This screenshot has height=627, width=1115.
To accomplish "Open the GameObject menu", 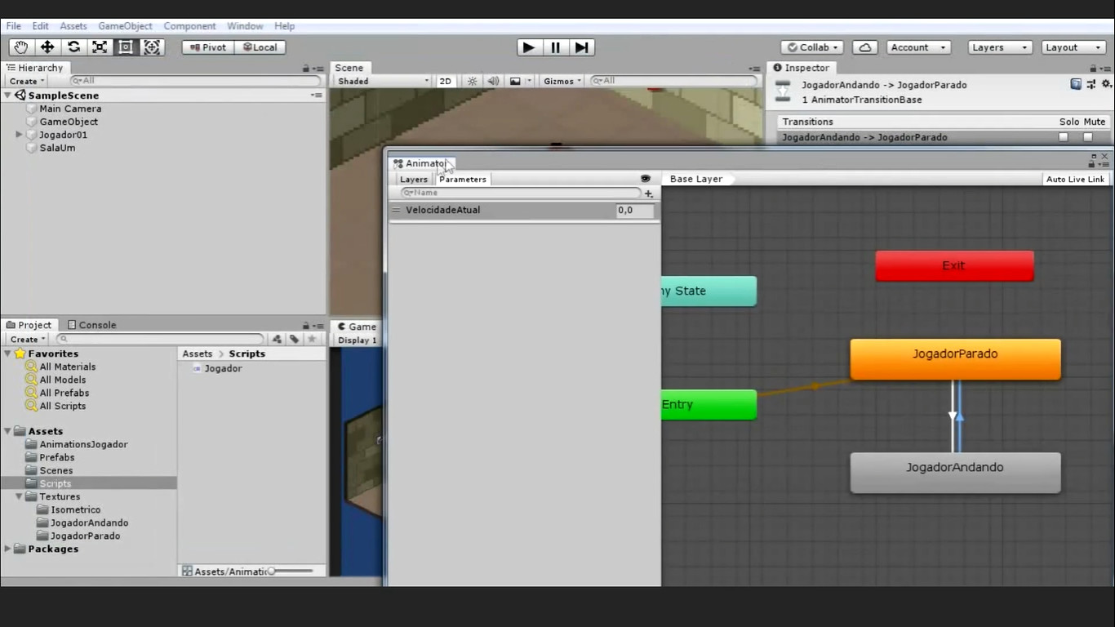I will [124, 26].
